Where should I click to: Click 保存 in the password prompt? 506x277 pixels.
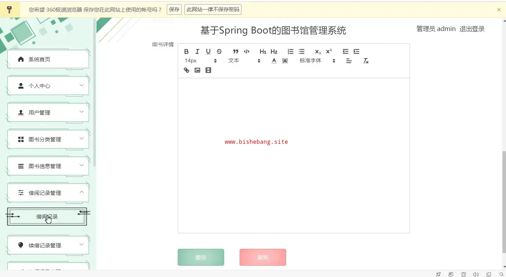pos(175,10)
